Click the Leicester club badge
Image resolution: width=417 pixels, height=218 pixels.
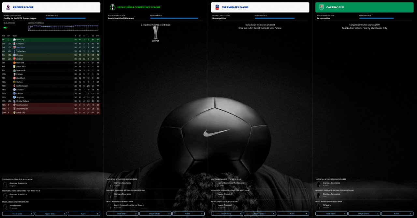pos(14,89)
